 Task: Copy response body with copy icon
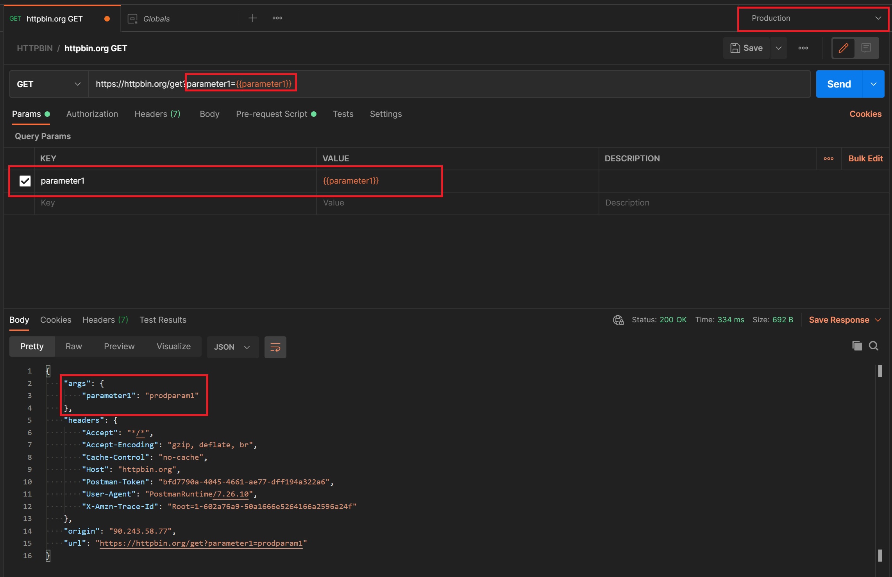click(857, 346)
